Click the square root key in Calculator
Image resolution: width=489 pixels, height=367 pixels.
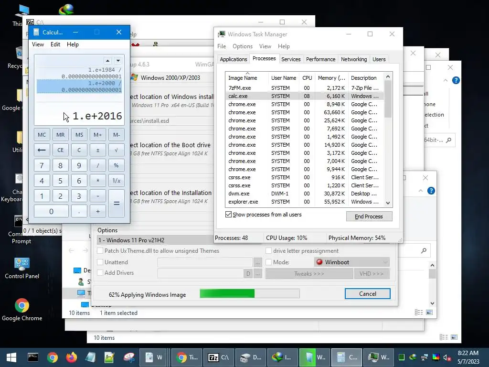(117, 150)
